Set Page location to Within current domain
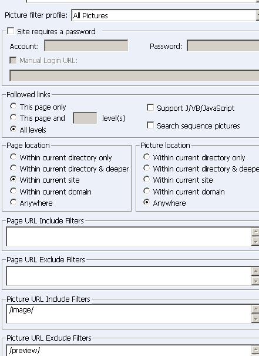This screenshot has width=259, height=356. [13, 191]
